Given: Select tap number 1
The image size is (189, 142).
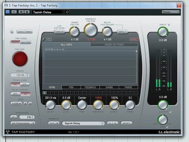Looking at the screenshot, I should (x=44, y=93).
